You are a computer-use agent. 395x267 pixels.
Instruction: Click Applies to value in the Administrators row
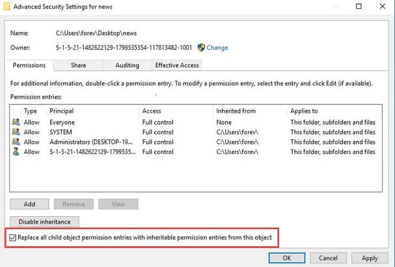333,142
